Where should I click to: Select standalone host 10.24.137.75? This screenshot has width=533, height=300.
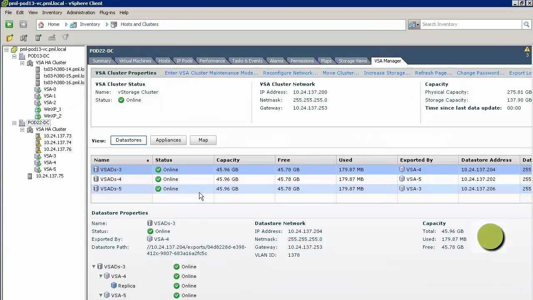point(50,176)
